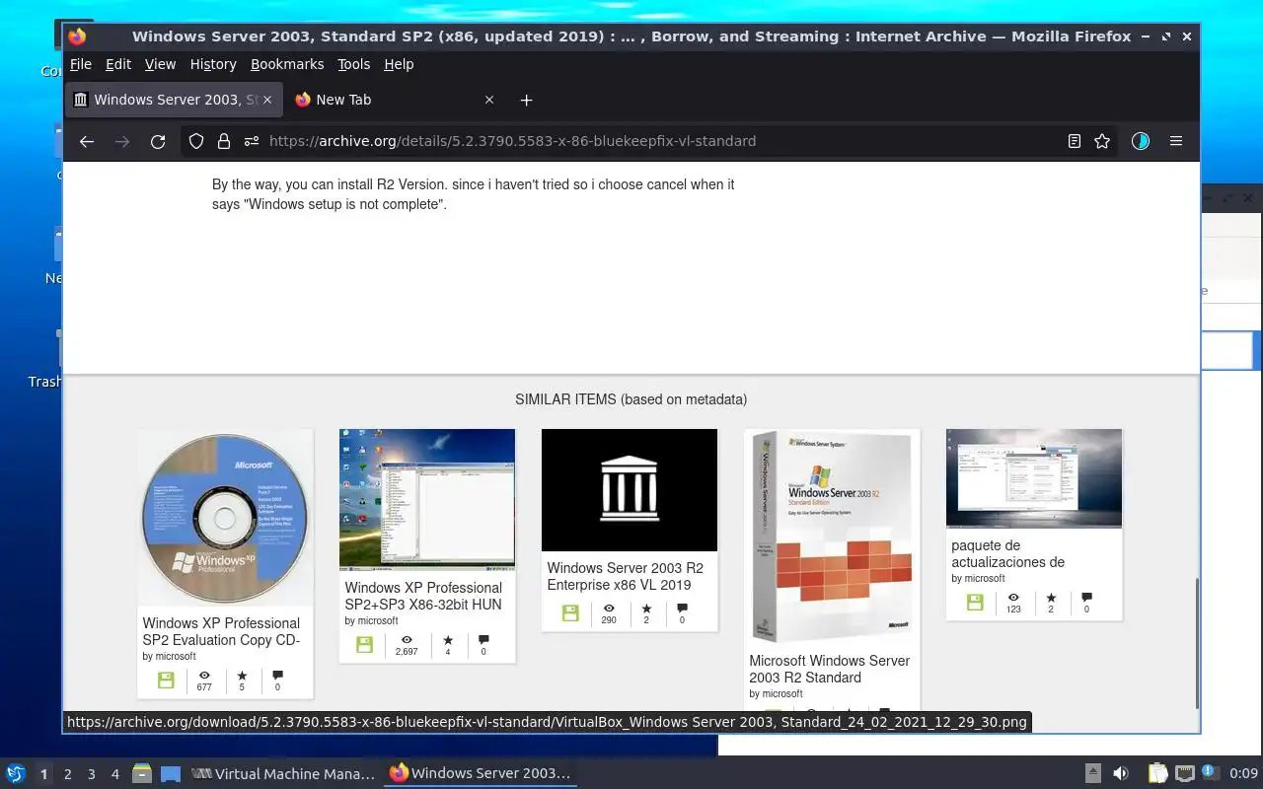The image size is (1263, 789).
Task: Open the Windows XP SP2+SP3 HUN screenshot thumbnail
Action: [427, 499]
